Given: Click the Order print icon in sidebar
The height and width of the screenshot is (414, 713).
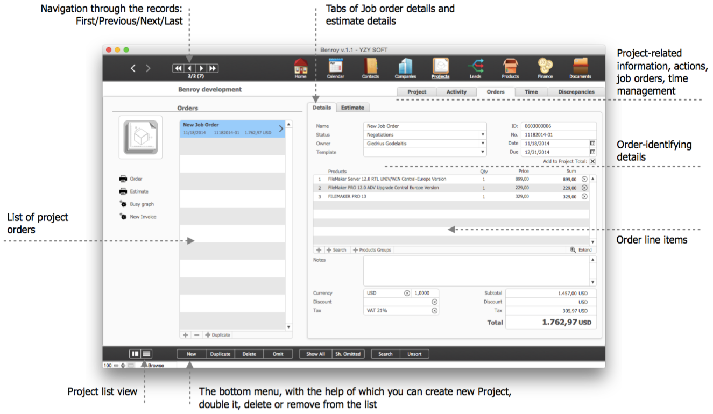Looking at the screenshot, I should pyautogui.click(x=123, y=179).
